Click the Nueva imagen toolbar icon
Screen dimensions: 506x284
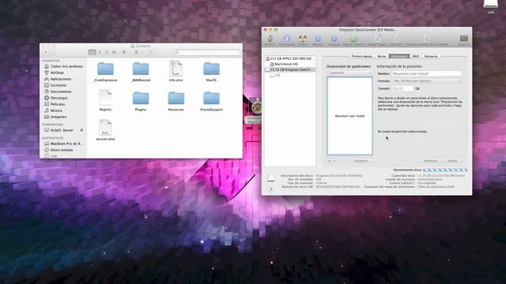click(377, 39)
